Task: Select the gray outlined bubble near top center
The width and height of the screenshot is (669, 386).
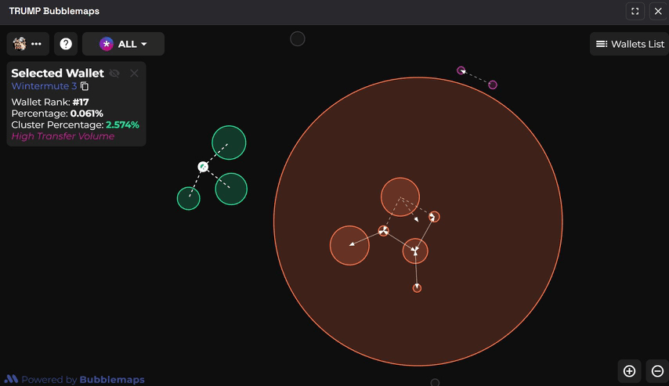Action: coord(298,39)
